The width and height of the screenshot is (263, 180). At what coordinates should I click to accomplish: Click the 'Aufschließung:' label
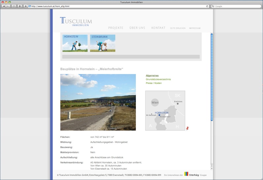pyautogui.click(x=69, y=157)
